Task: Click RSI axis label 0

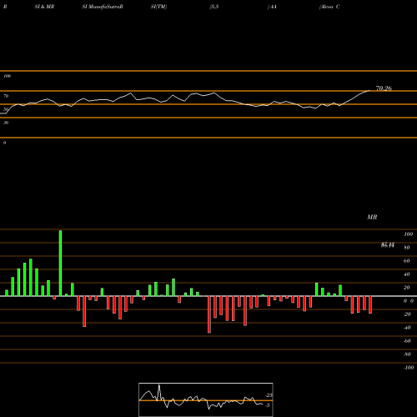Action: coord(4,143)
